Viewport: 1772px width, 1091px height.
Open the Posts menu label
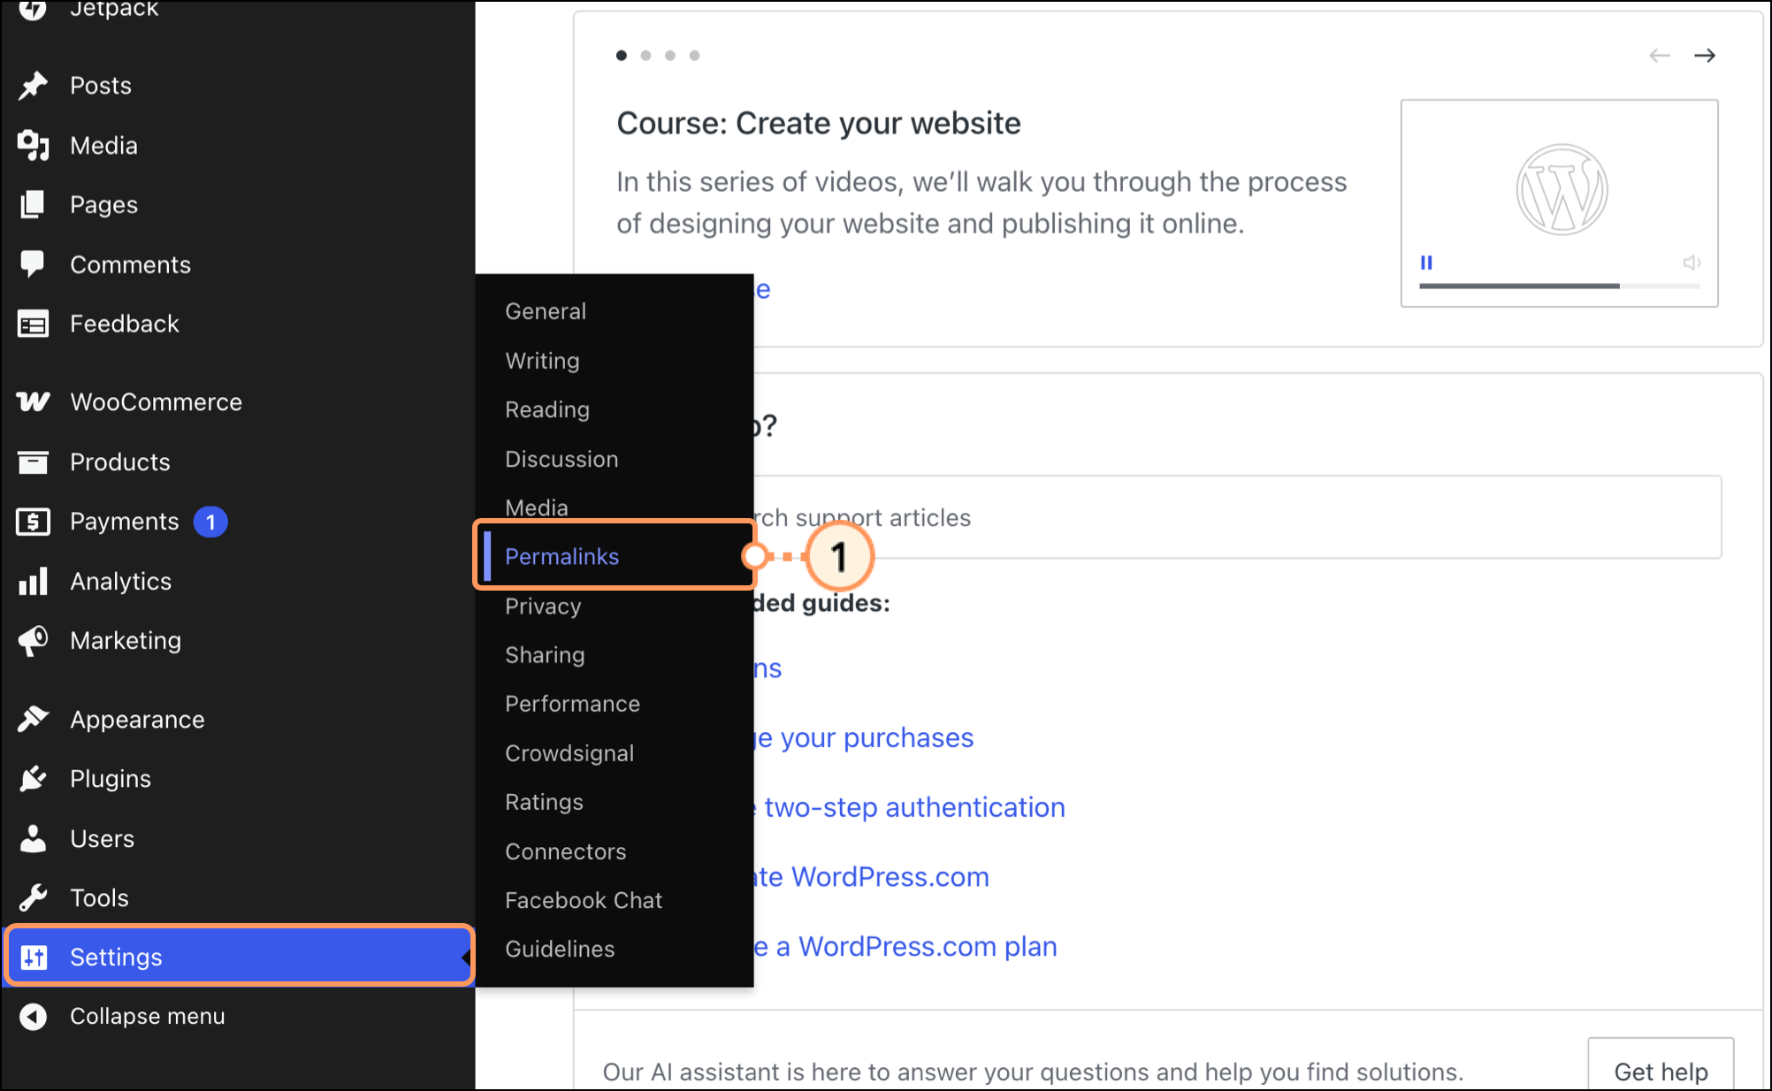[x=101, y=86]
